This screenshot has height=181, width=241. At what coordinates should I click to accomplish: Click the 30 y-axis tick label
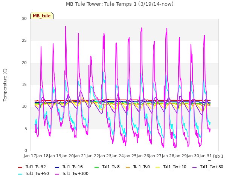pos(24,18)
